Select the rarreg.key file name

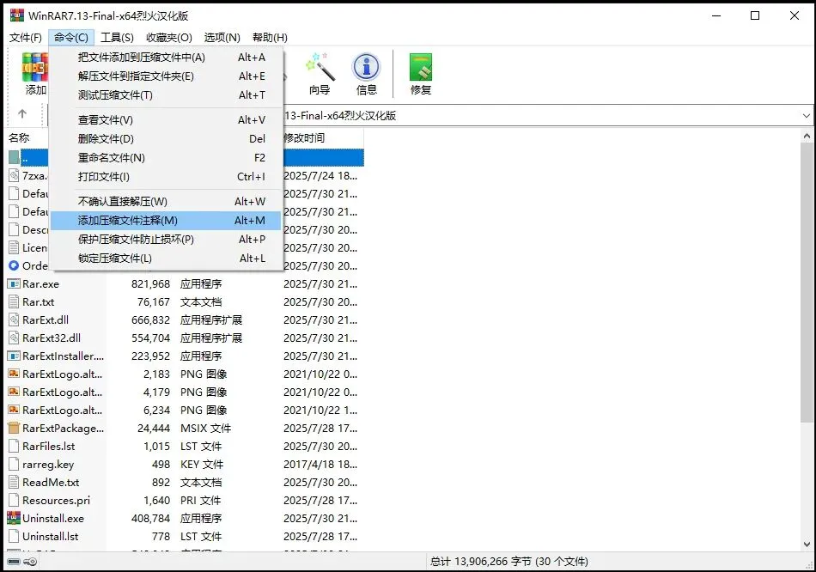coord(48,465)
